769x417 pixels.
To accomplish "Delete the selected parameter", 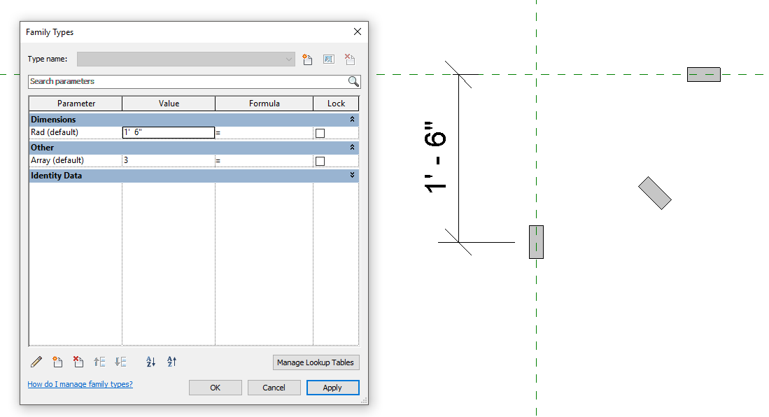I will [x=78, y=362].
